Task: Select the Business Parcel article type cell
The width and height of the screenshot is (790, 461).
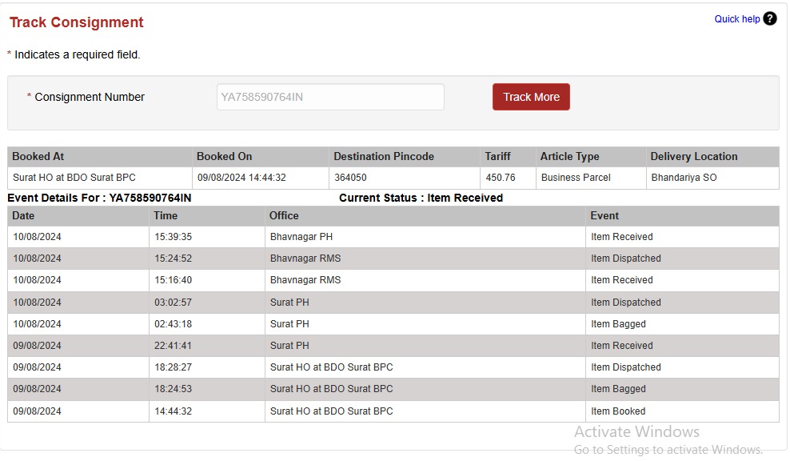Action: (575, 178)
